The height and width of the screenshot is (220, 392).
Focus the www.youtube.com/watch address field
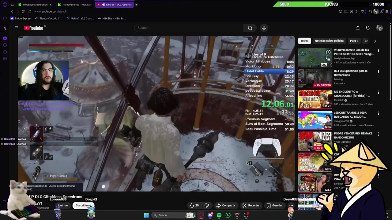(x=51, y=11)
